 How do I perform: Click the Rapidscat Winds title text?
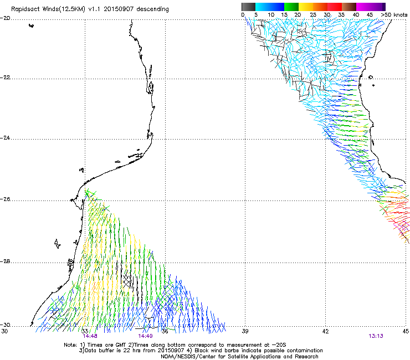pos(90,9)
